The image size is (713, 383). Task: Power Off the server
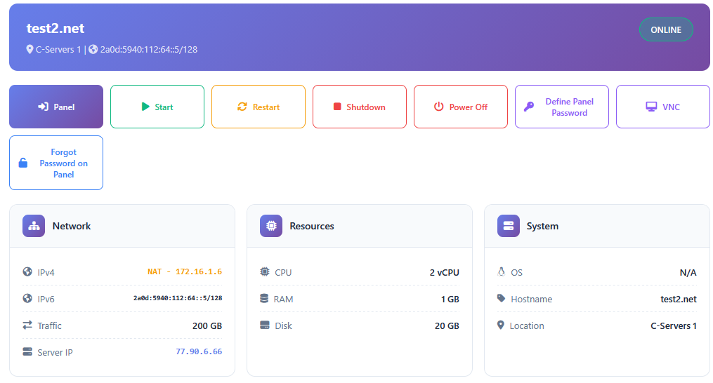pos(461,107)
